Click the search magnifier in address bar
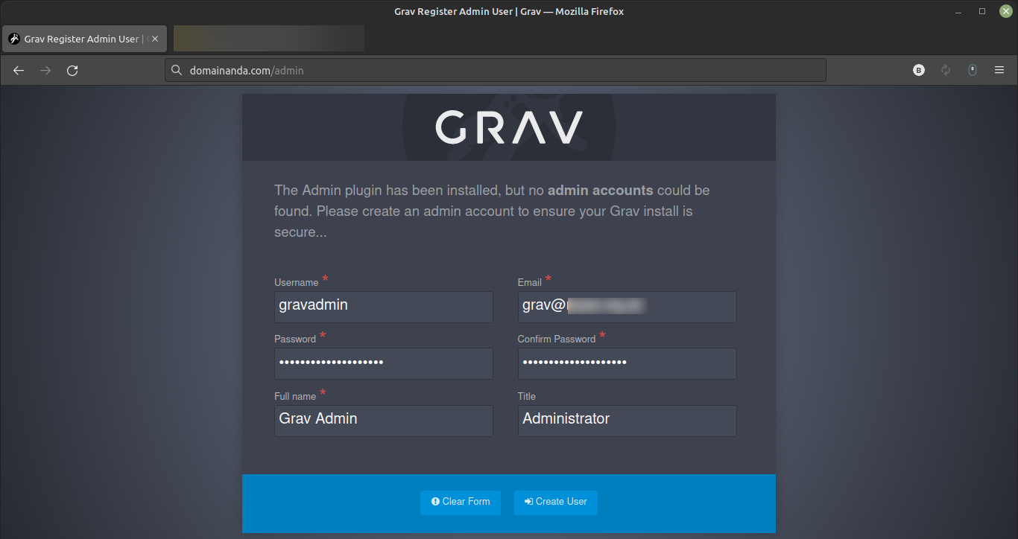1018x539 pixels. 177,71
